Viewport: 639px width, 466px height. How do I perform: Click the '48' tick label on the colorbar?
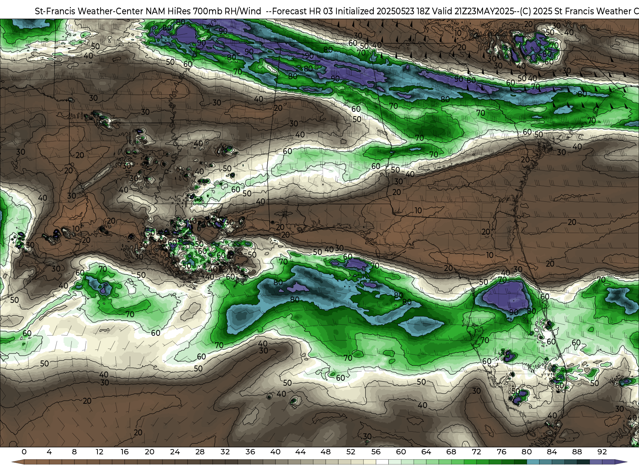(325, 452)
